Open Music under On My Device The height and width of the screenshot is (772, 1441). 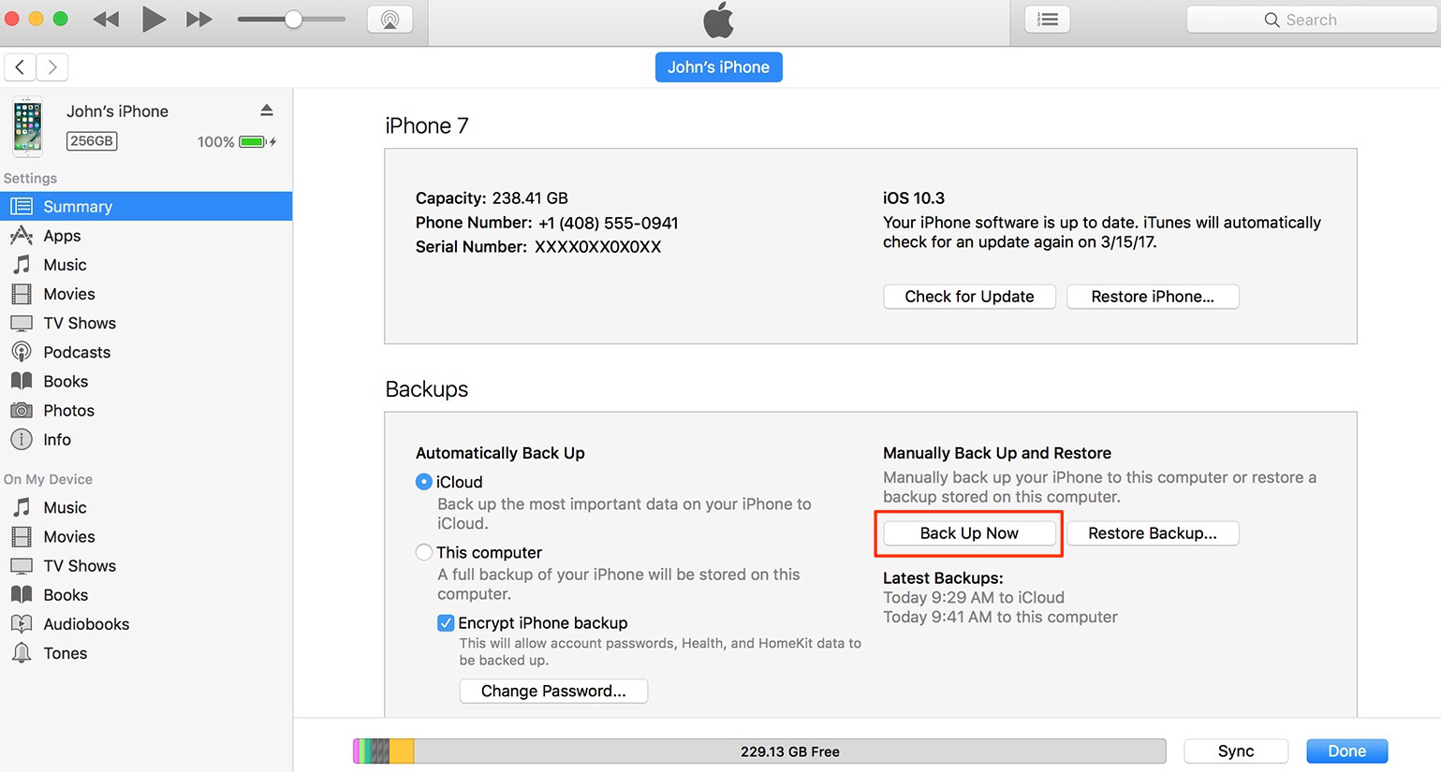click(x=146, y=507)
